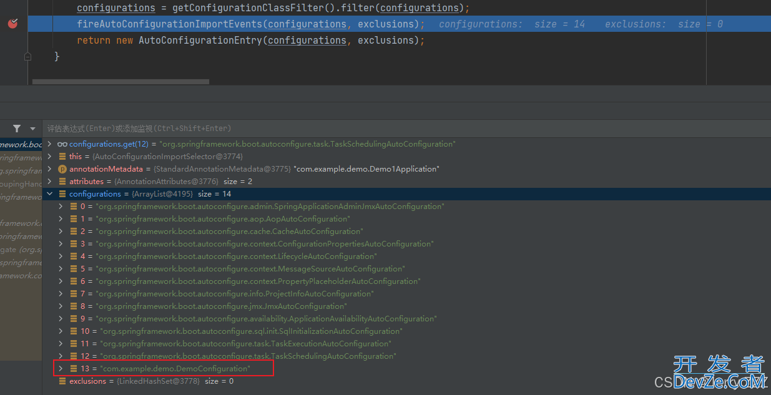Click the field icon beside 'exclusions'
This screenshot has height=395, width=771.
click(62, 381)
